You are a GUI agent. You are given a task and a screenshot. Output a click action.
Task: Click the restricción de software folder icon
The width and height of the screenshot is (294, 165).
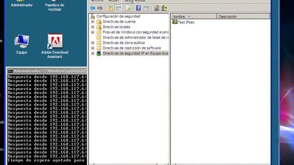click(x=99, y=48)
